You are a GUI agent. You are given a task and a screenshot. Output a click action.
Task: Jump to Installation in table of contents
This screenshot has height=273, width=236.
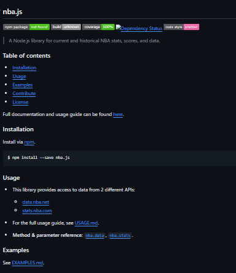tap(25, 67)
